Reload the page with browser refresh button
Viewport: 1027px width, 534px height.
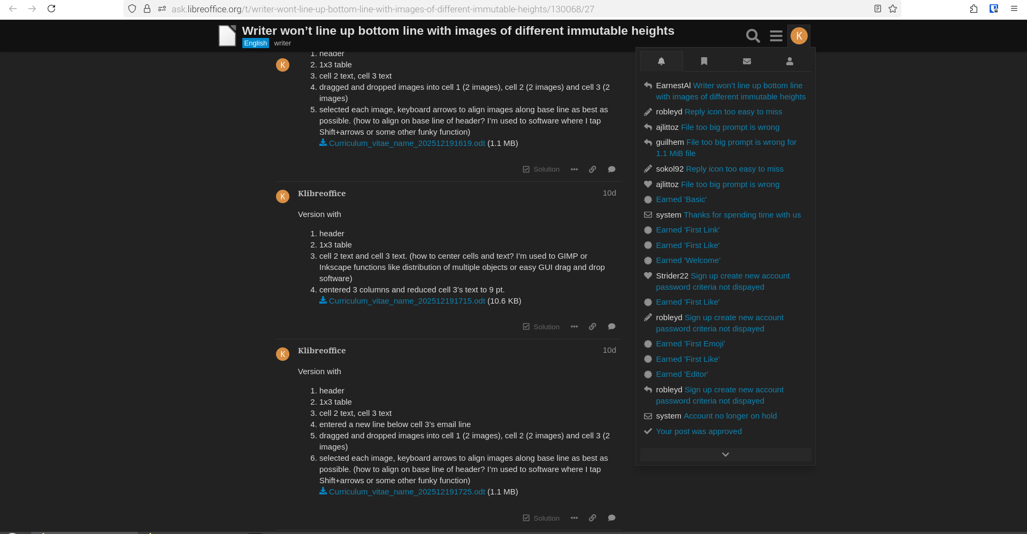click(x=51, y=9)
